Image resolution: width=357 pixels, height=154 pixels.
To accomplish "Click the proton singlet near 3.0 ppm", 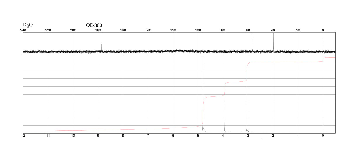I will coord(247,99).
